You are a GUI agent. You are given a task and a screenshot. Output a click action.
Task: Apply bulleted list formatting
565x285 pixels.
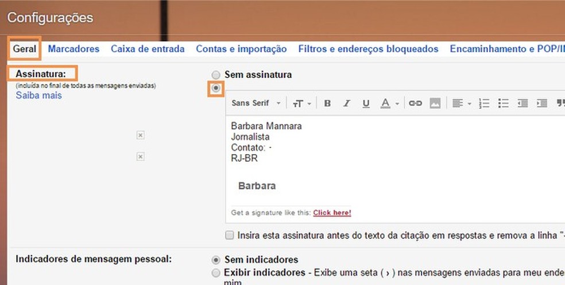coord(504,103)
